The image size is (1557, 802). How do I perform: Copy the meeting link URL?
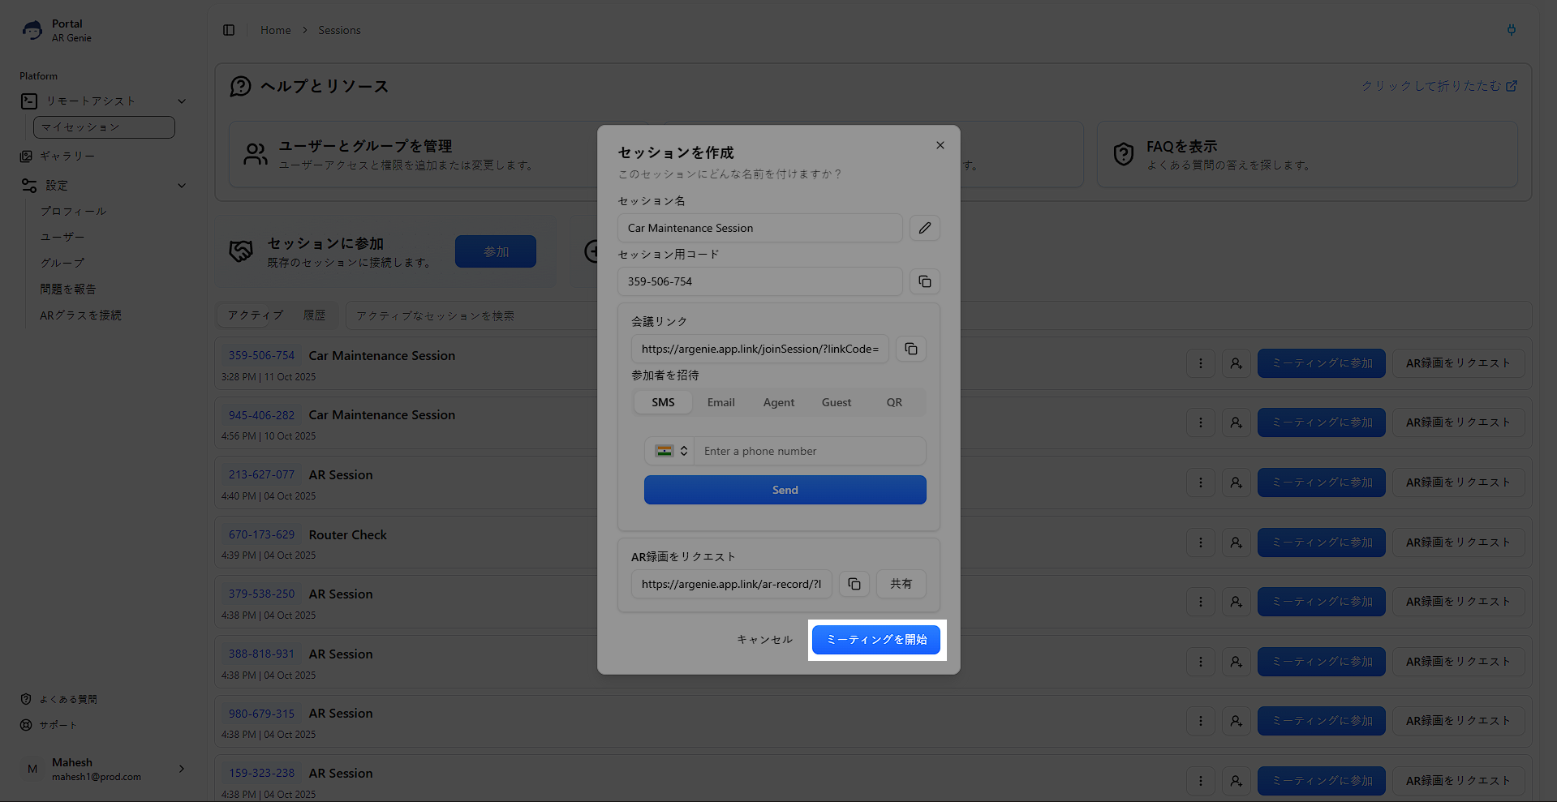910,349
